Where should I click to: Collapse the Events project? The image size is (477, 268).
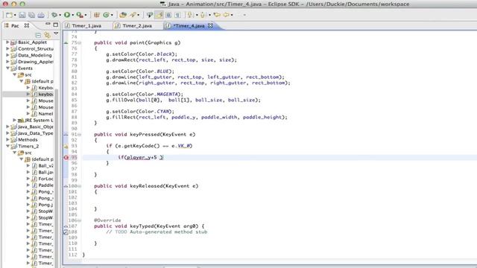pyautogui.click(x=7, y=68)
